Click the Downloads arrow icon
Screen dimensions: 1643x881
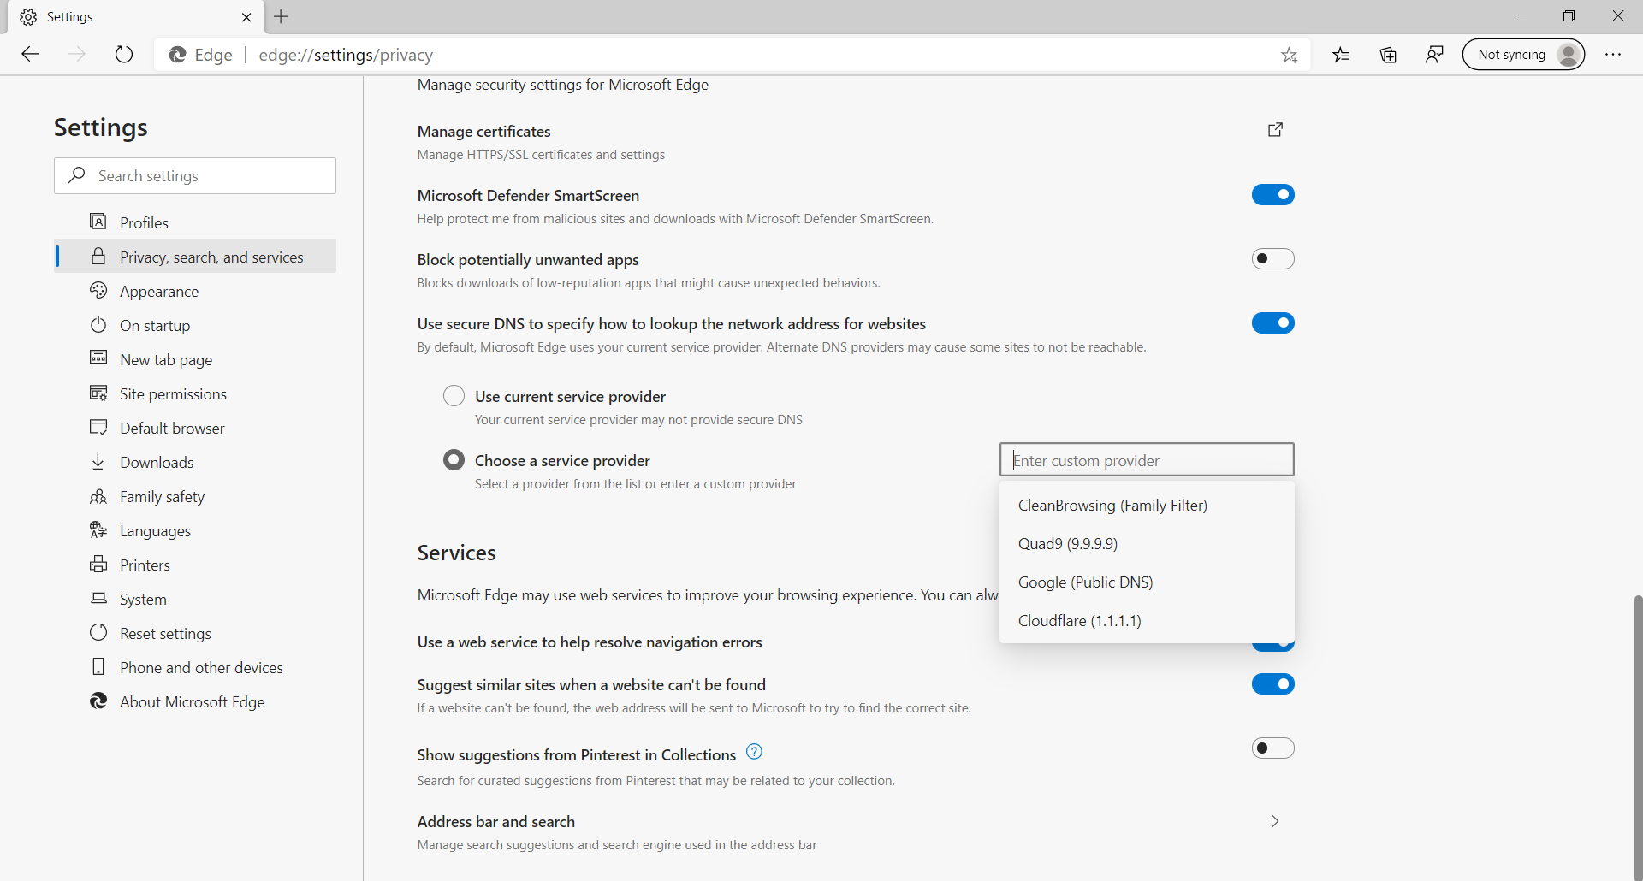[98, 461]
